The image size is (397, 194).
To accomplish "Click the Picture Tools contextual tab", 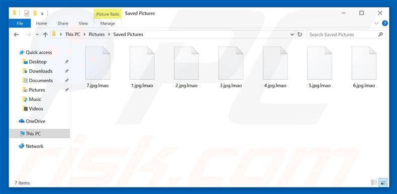I will (x=108, y=14).
